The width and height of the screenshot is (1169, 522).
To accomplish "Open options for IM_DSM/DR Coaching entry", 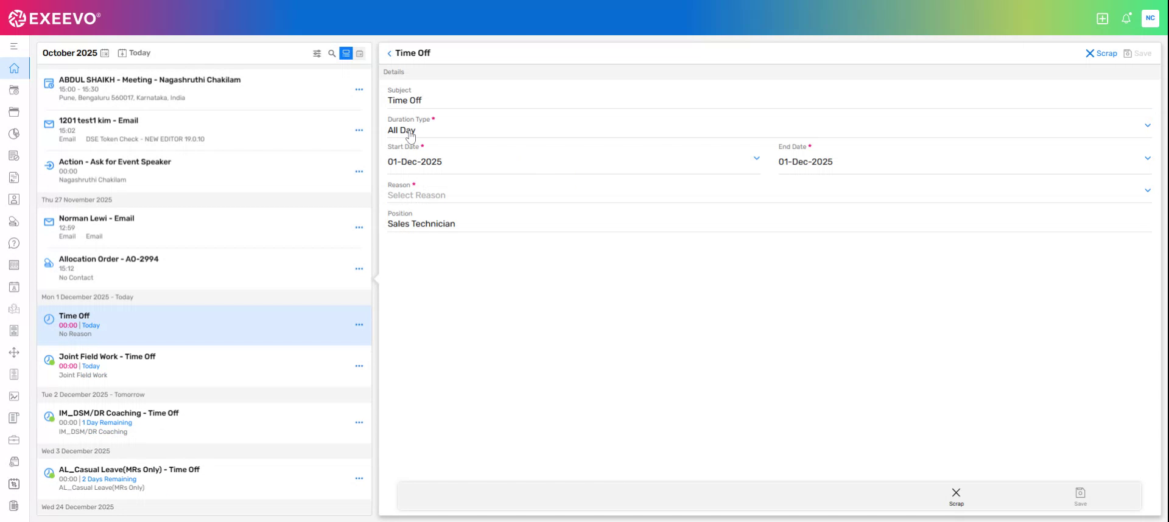I will [x=359, y=422].
